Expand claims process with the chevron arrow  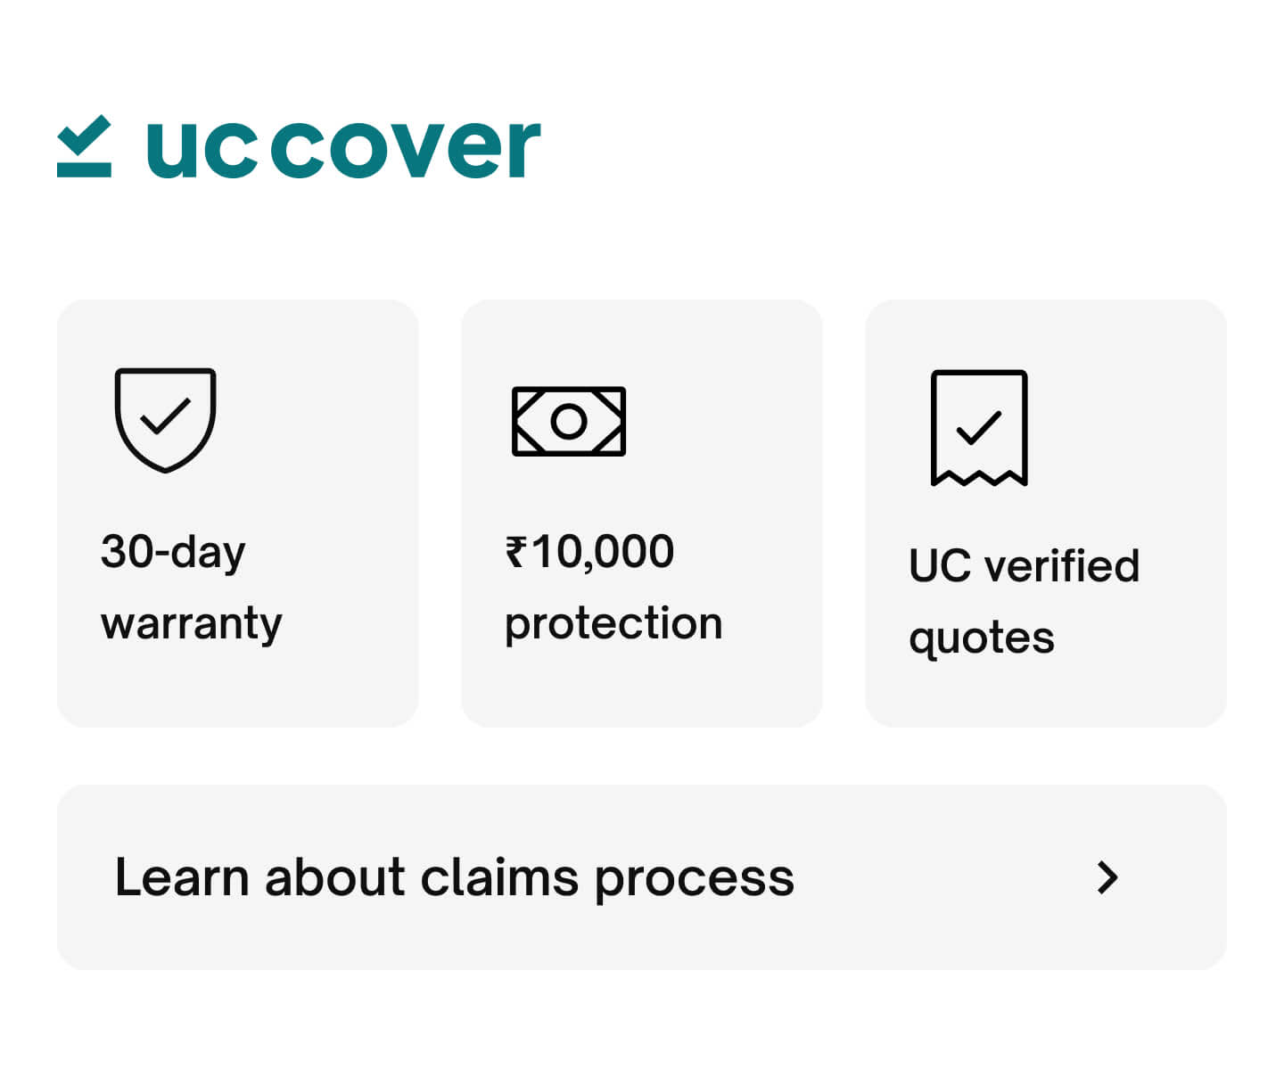1107,877
